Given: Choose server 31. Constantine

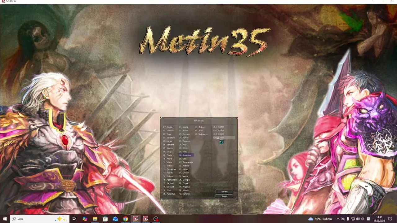Looking at the screenshot, I should (x=186, y=162).
